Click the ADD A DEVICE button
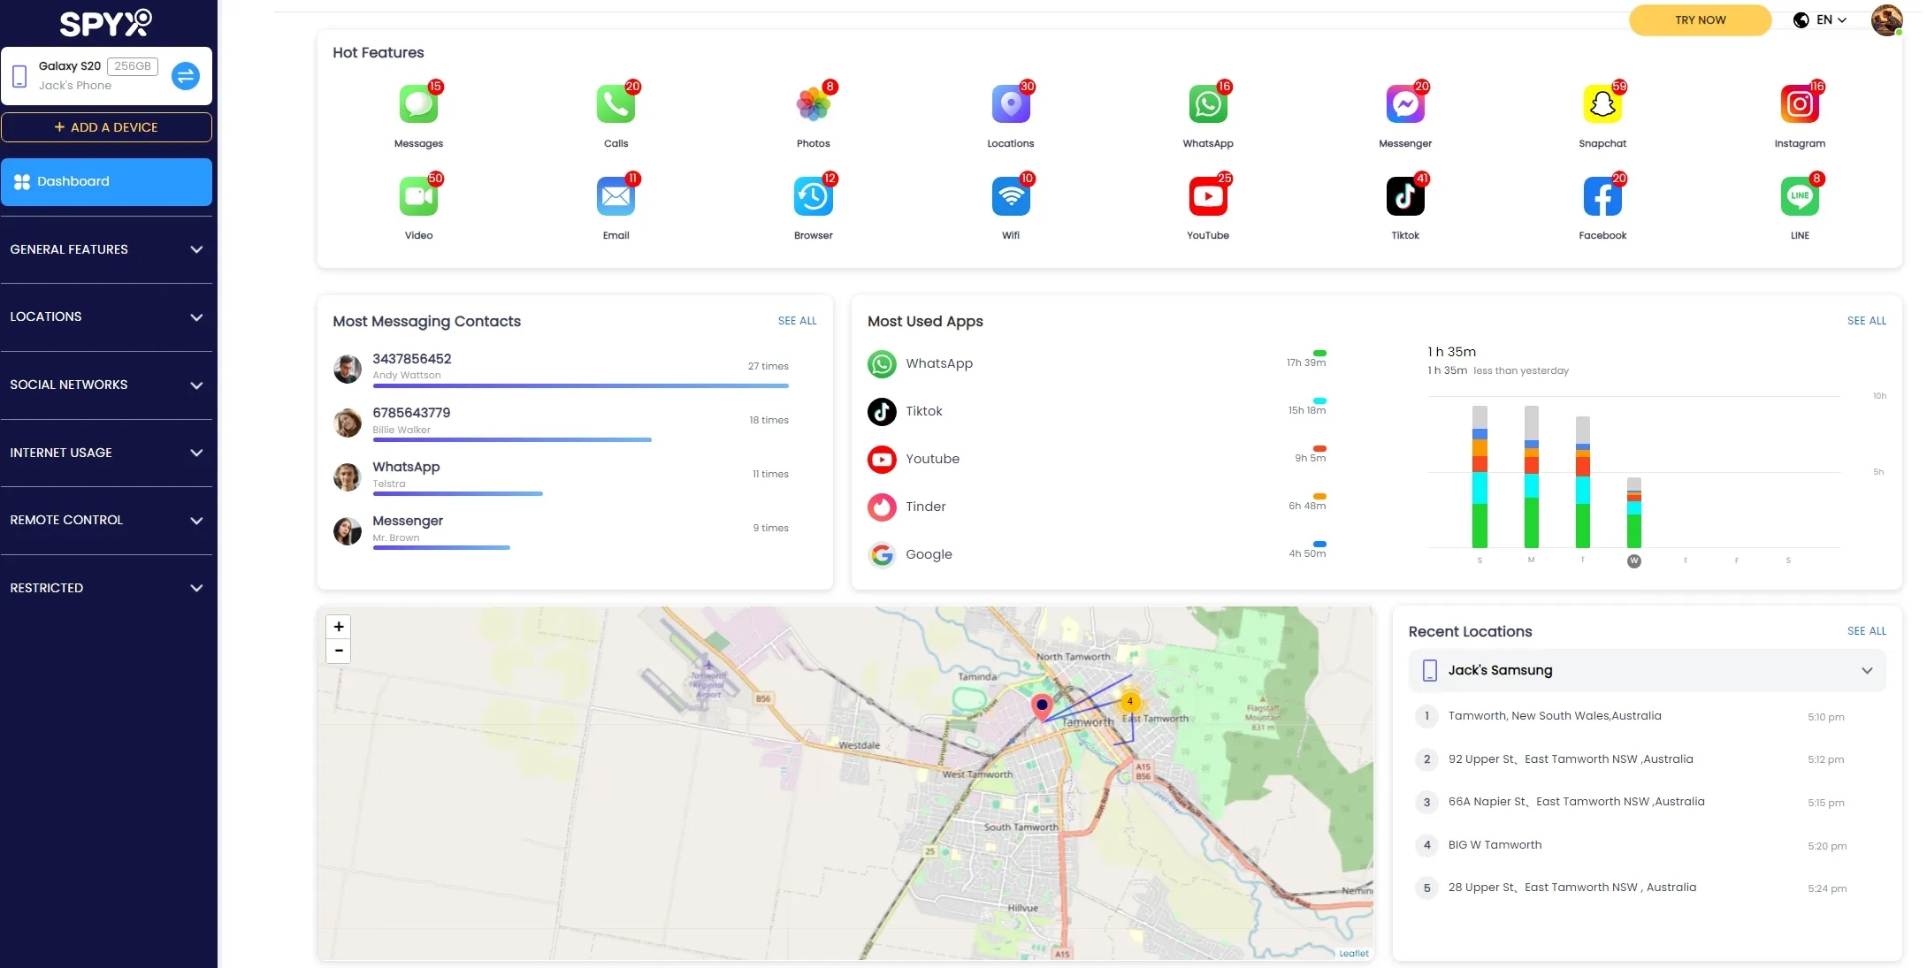The width and height of the screenshot is (1927, 968). (x=106, y=127)
